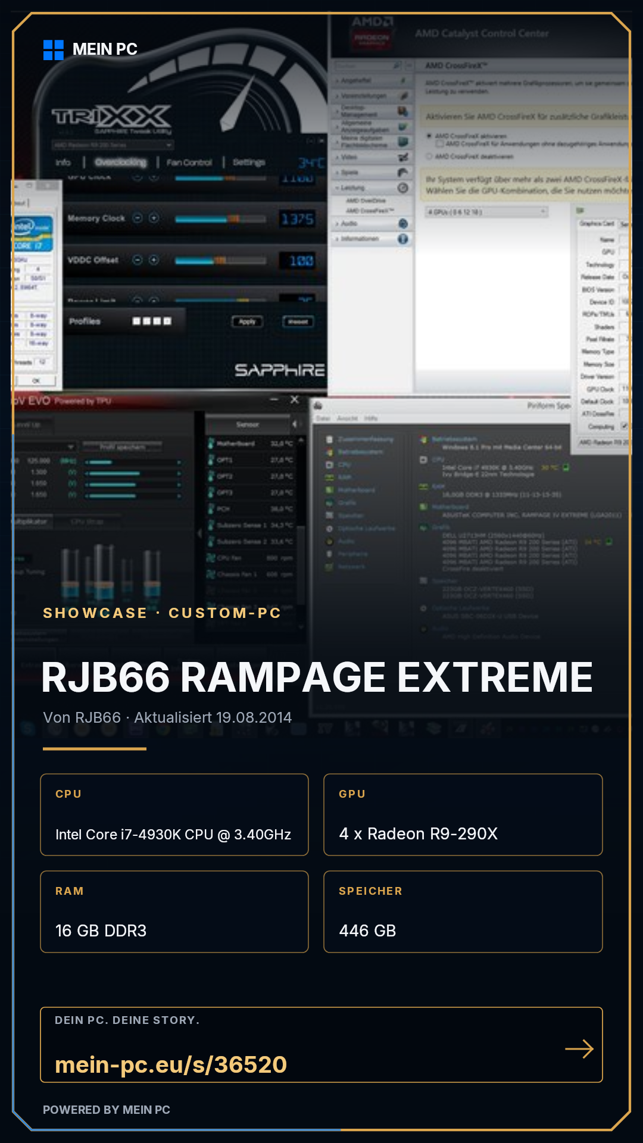Click the Spiele gamepad icon in Catalyst
Image resolution: width=643 pixels, height=1143 pixels.
tap(403, 173)
